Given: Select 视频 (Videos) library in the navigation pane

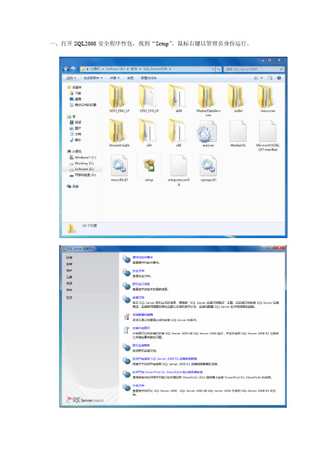Looking at the screenshot, I should click(x=75, y=122).
